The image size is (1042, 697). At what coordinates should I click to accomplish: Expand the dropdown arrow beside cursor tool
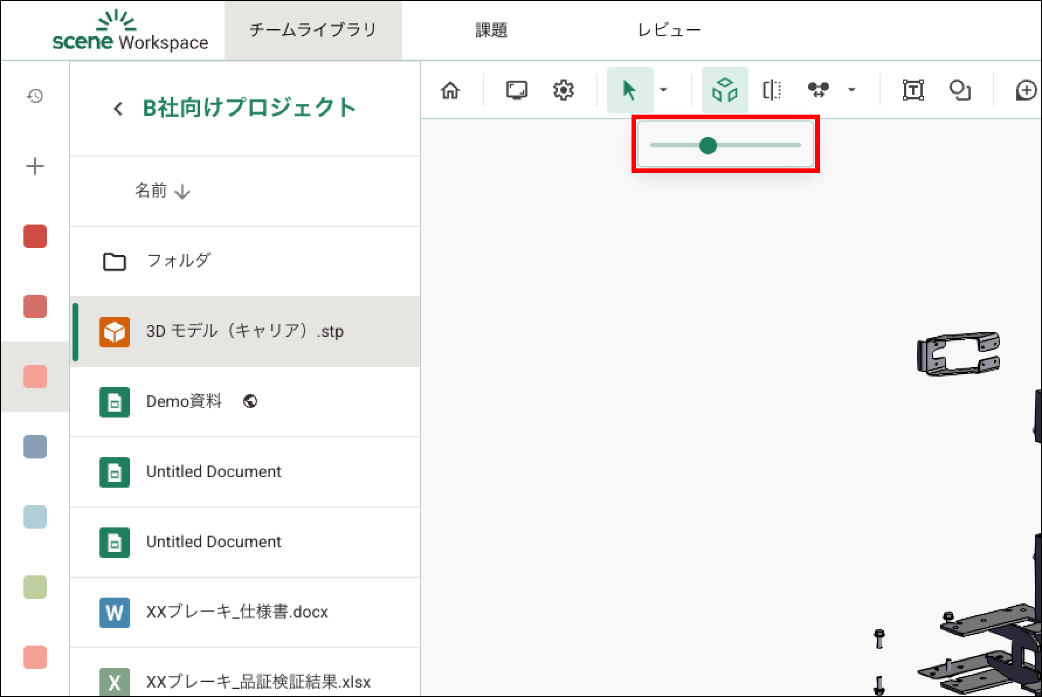(x=663, y=90)
